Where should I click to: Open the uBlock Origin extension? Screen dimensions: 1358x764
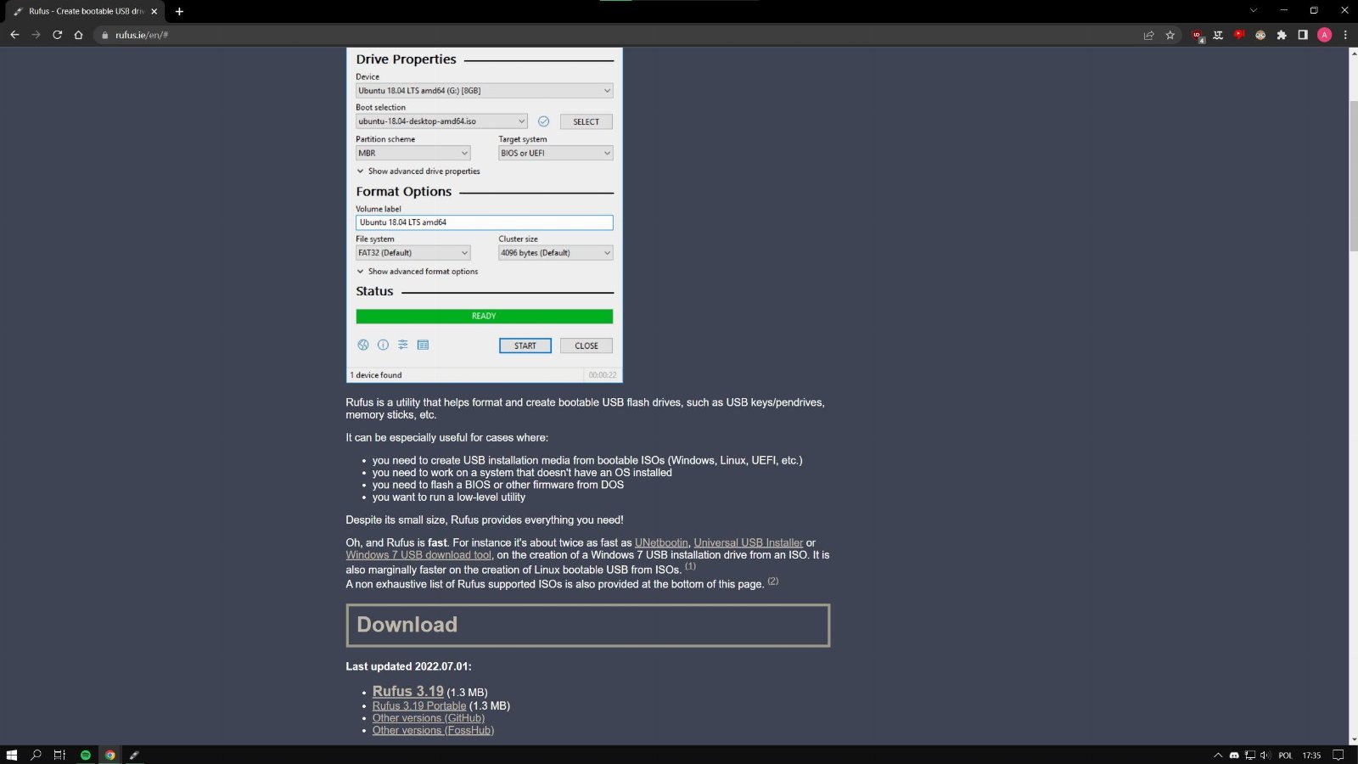(x=1197, y=36)
